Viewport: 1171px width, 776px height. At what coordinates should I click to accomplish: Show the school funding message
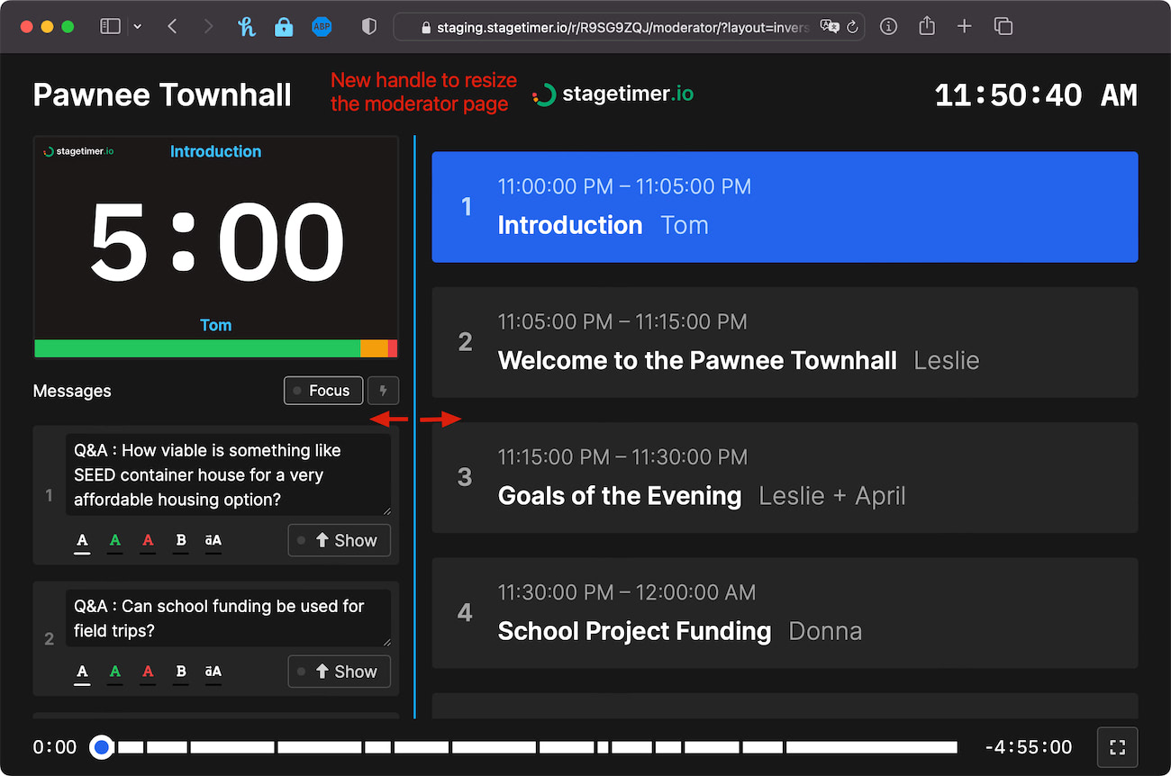(x=339, y=672)
